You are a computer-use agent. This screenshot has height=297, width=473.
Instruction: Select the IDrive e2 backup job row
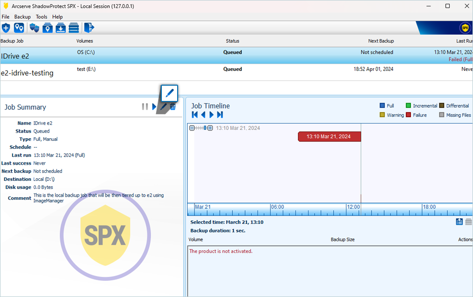(x=236, y=56)
